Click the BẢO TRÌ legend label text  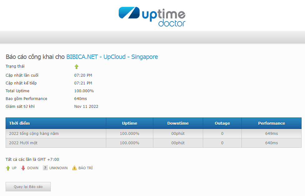pyautogui.click(x=86, y=168)
